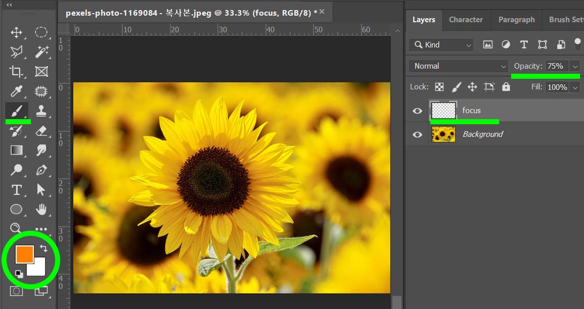Viewport: 584px width, 309px height.
Task: Select the Eyedropper tool
Action: click(16, 91)
